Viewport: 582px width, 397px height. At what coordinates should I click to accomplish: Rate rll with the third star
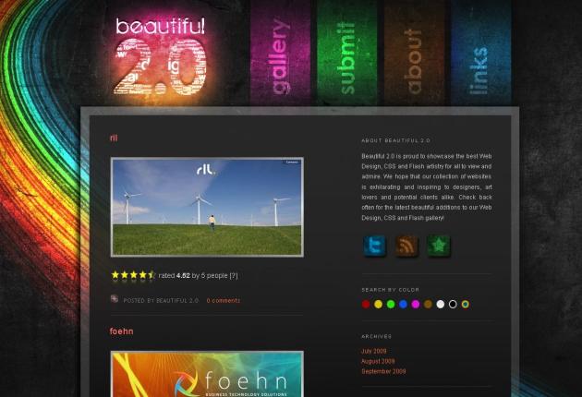(133, 275)
